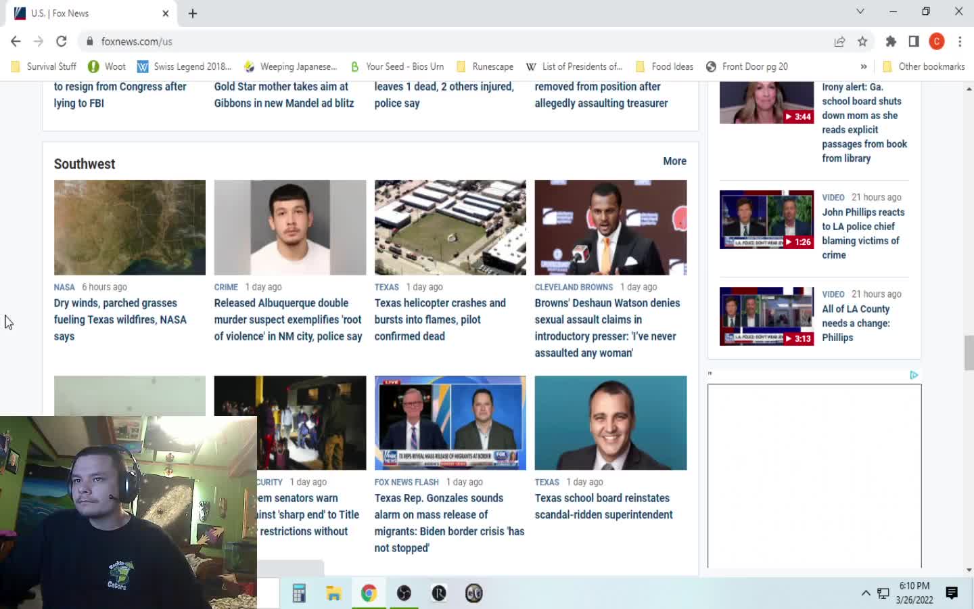Open Front Door pg 20 bookmark
The height and width of the screenshot is (609, 974).
tap(747, 66)
